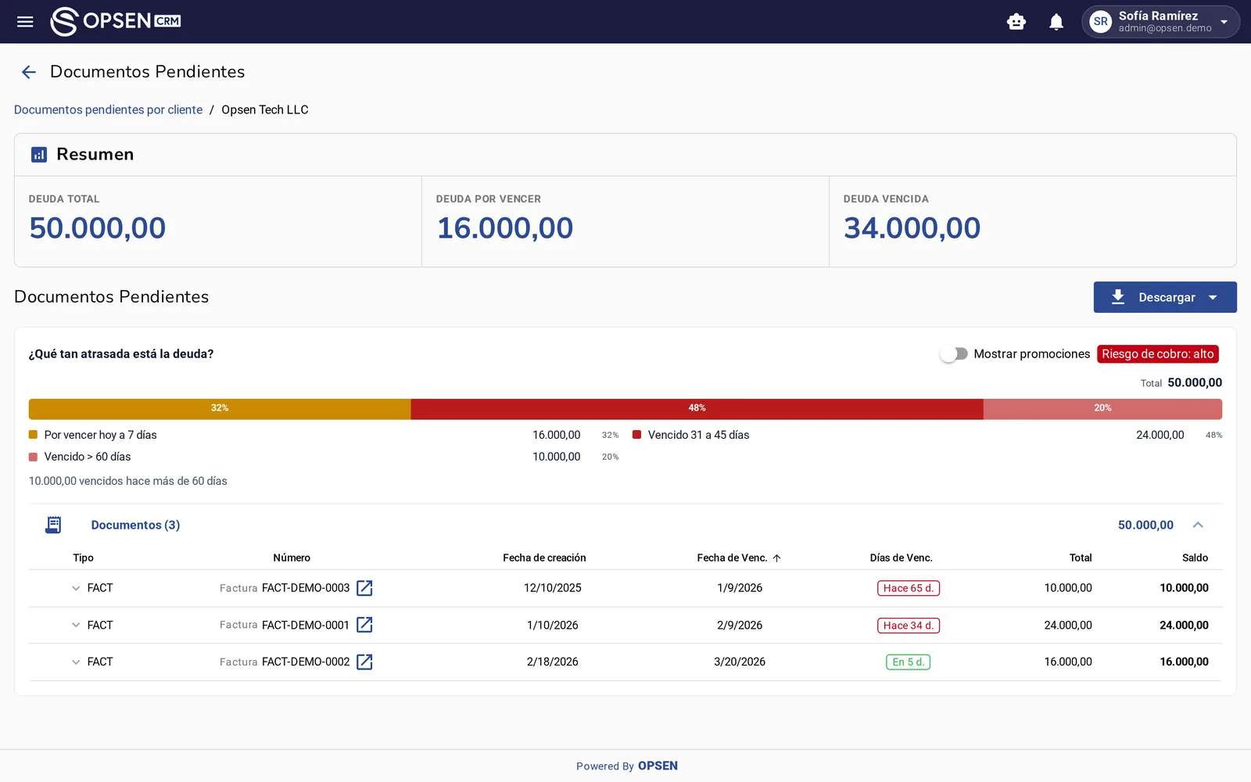Click the SR user avatar

pos(1101,22)
